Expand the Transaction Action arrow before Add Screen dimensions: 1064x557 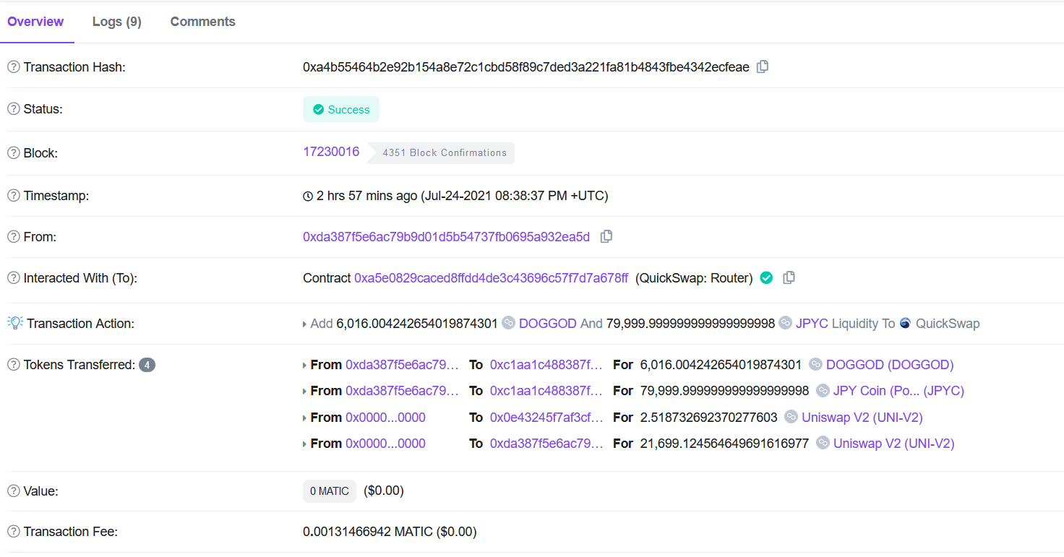[x=304, y=324]
